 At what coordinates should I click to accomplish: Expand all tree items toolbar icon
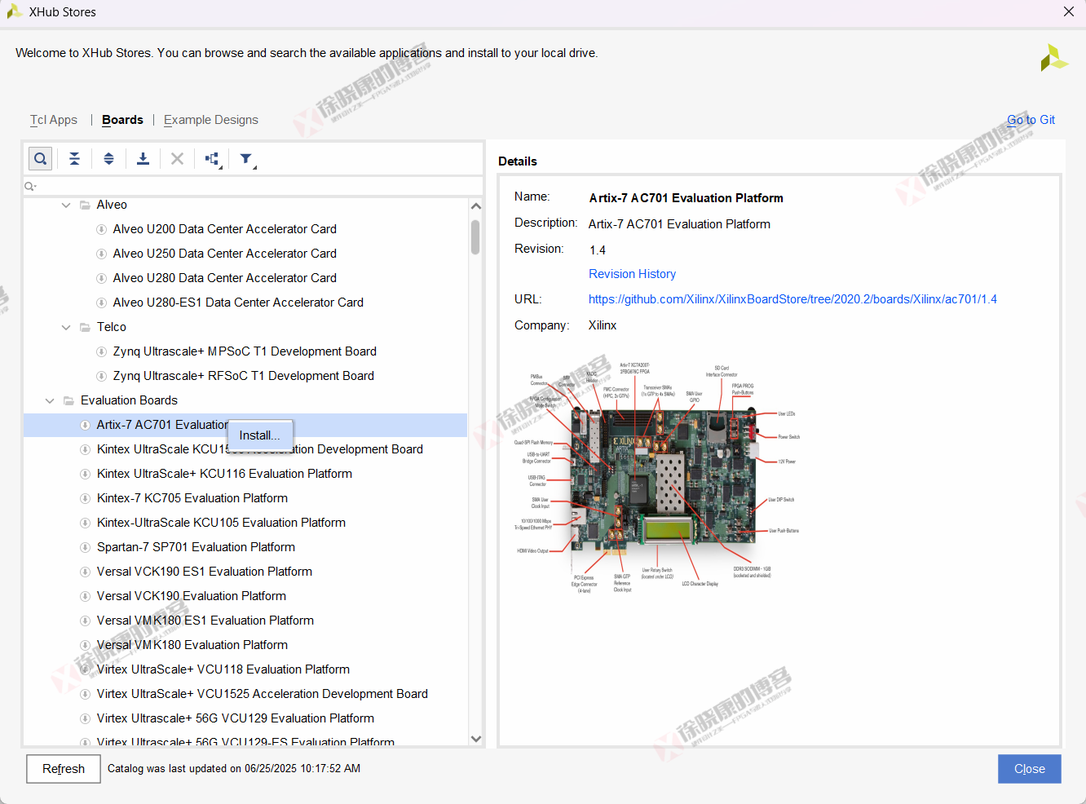pos(108,158)
